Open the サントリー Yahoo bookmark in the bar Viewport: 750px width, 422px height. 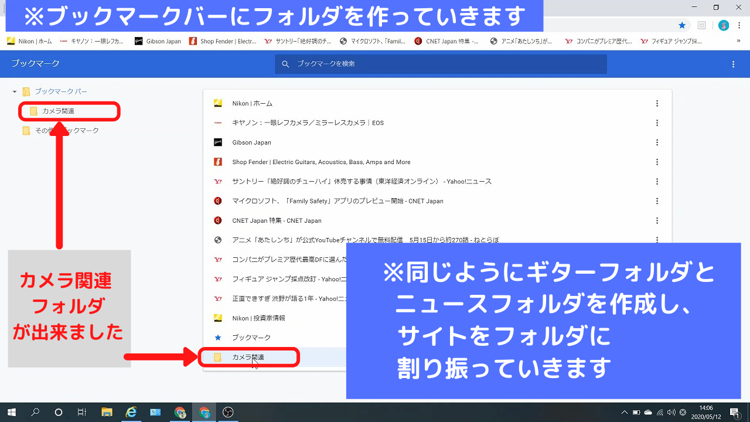click(298, 42)
